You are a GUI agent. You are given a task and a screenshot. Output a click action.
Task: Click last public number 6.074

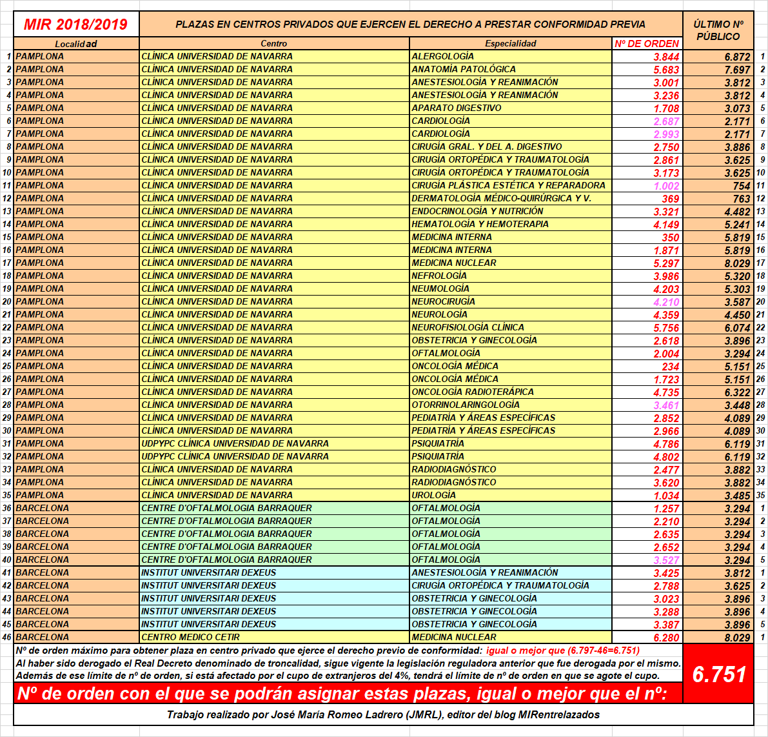coord(718,328)
